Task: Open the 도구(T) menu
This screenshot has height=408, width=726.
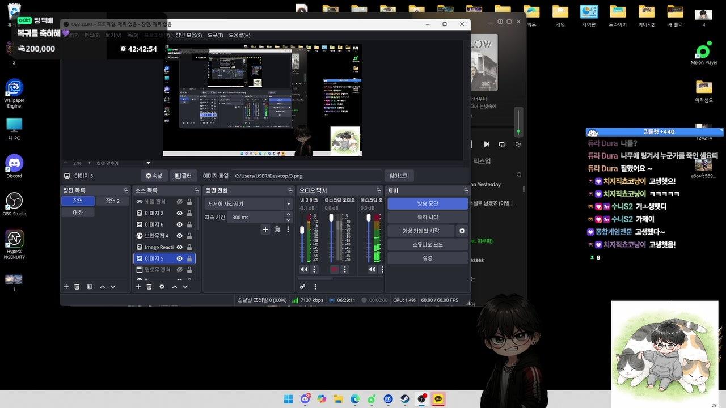Action: [215, 35]
